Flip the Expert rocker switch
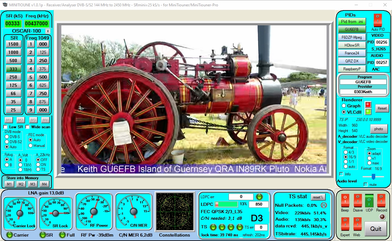 [x=345, y=225]
